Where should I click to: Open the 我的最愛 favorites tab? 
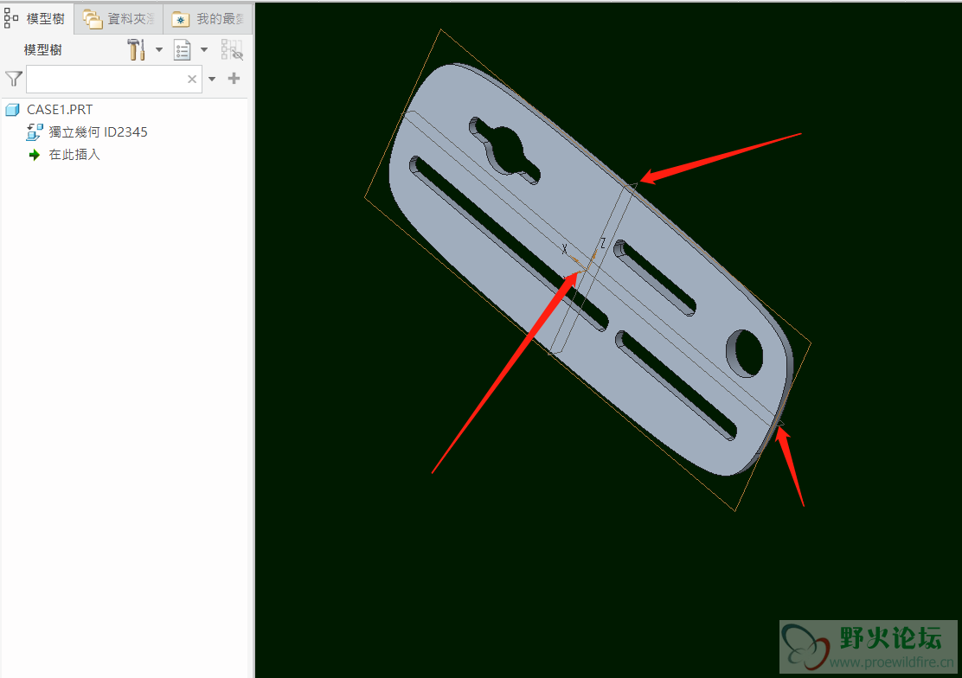pos(208,19)
